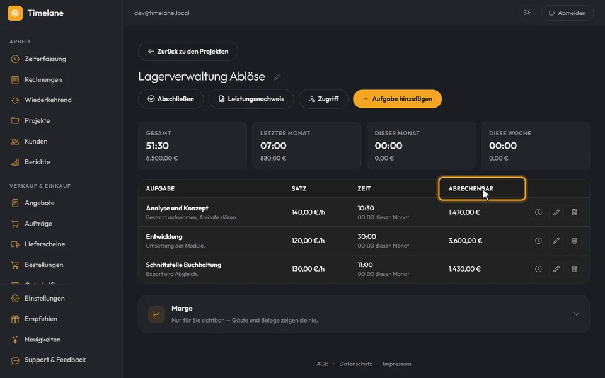The image size is (605, 378).
Task: Open the Zugriff access button
Action: (323, 99)
